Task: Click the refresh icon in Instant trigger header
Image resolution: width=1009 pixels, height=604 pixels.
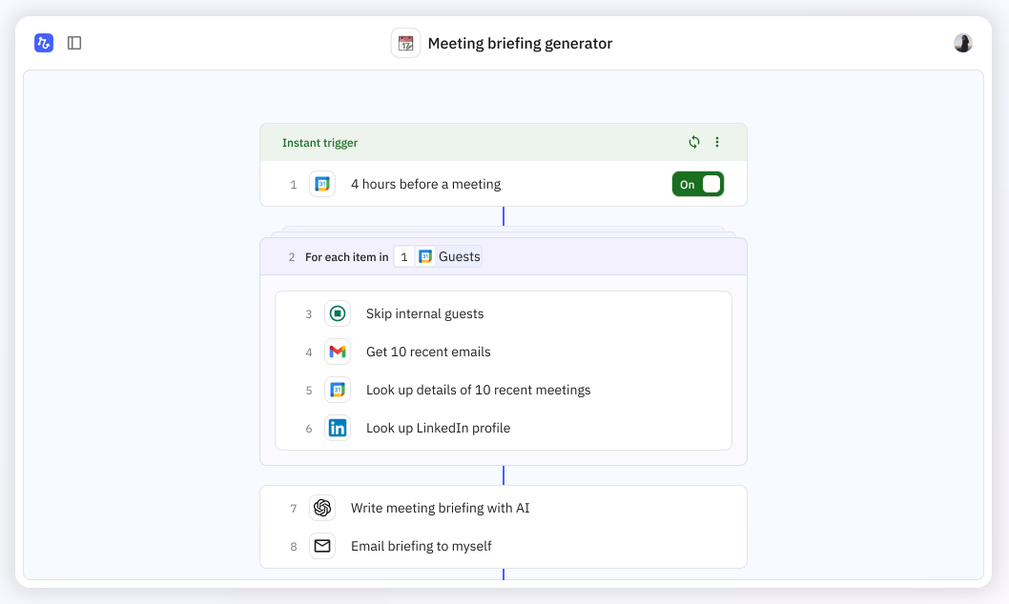Action: click(694, 142)
